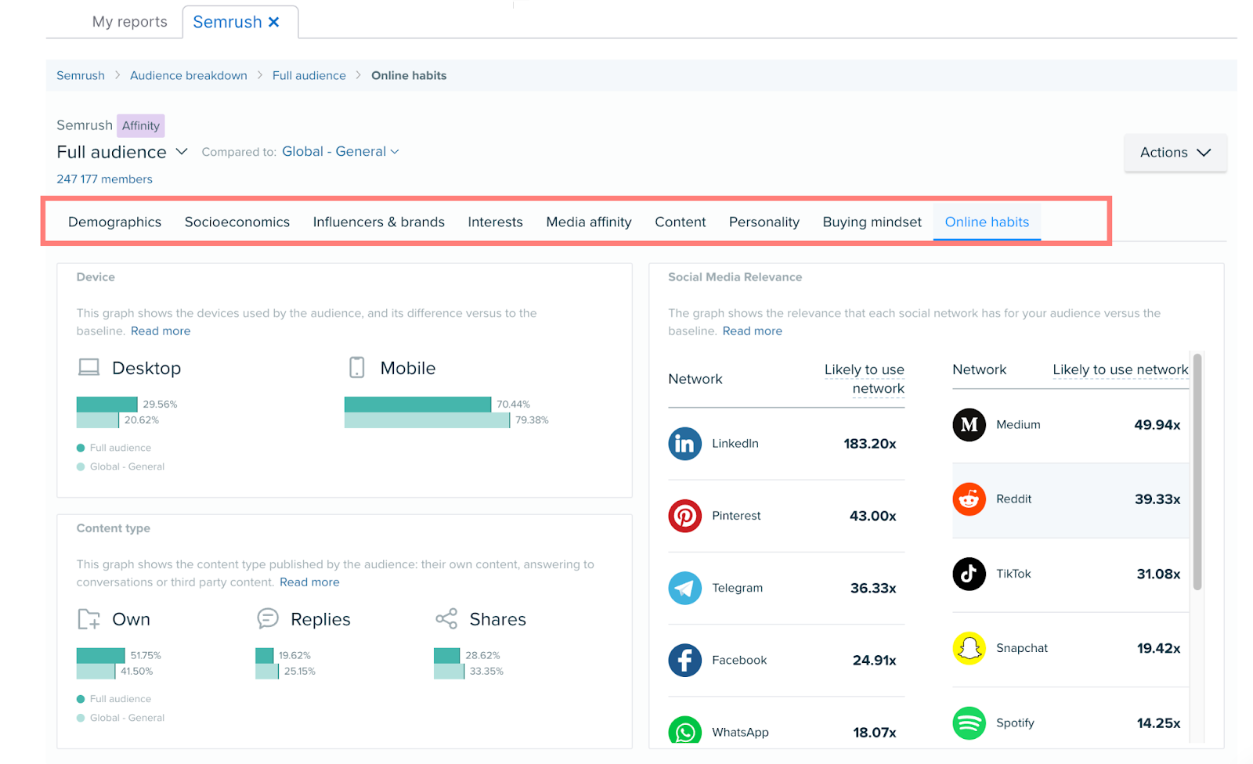Click the Replies speech bubble icon

coord(268,619)
